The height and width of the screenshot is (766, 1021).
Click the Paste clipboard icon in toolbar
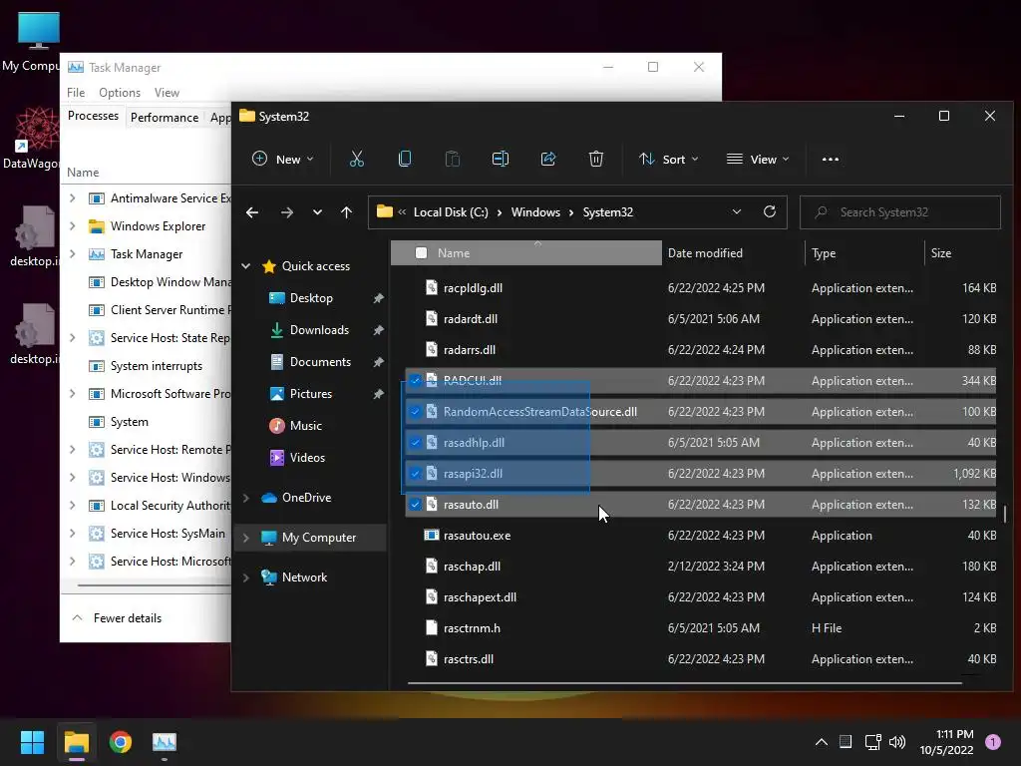[x=453, y=159]
